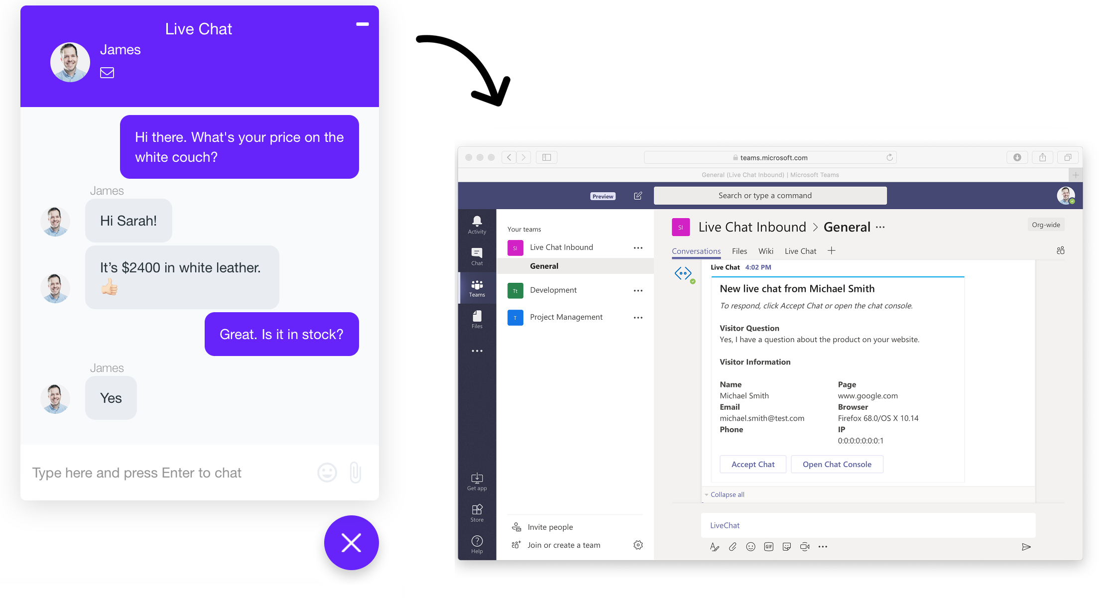1111x598 pixels.
Task: Click Accept Chat button for Michael Smith
Action: click(752, 463)
